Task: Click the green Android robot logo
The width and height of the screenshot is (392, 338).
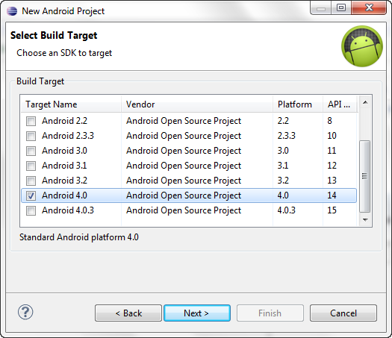Action: 362,46
